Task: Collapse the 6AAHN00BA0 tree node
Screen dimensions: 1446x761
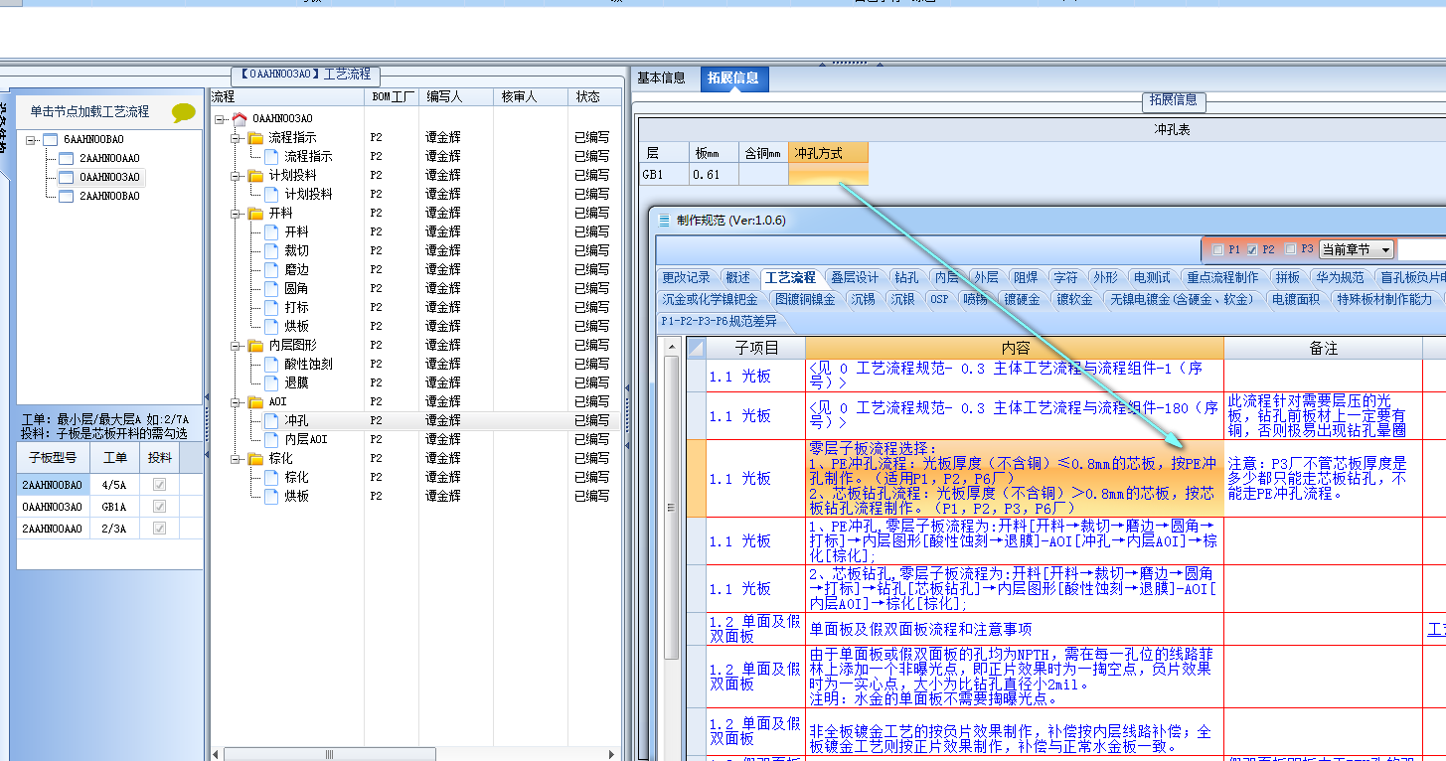Action: (x=32, y=139)
